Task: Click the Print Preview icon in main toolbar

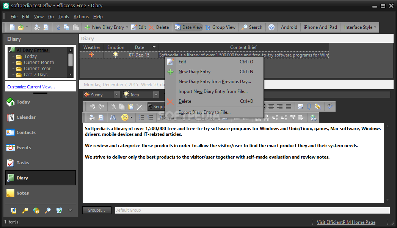Action: click(46, 27)
